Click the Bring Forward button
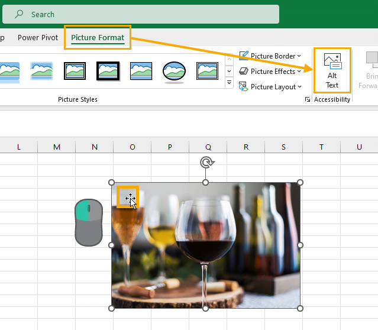 point(369,70)
